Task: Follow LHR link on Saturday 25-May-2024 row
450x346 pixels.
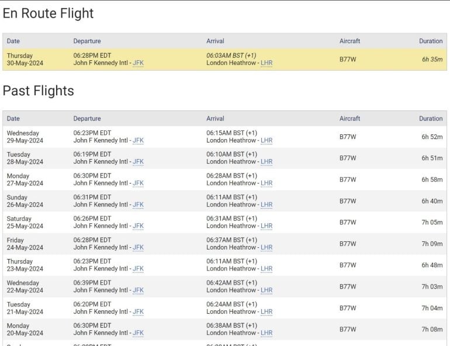Action: pos(266,226)
